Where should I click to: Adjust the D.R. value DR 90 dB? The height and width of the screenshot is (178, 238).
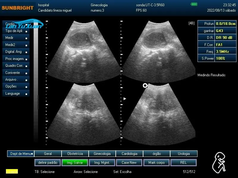pos(226,38)
